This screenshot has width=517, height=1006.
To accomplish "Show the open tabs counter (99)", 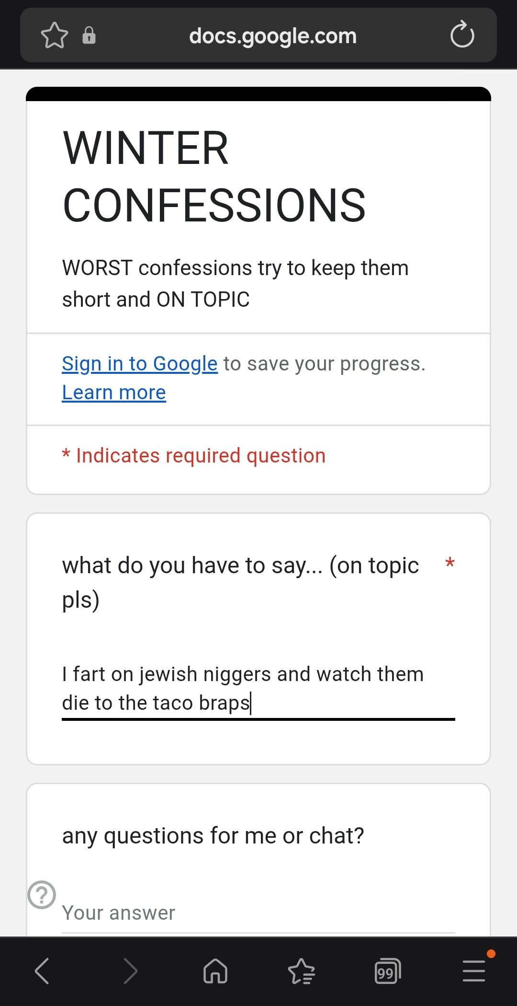I will pyautogui.click(x=387, y=971).
